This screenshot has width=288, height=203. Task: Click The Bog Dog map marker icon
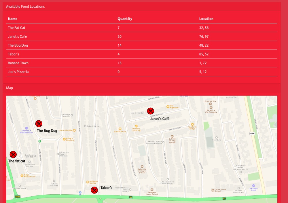click(x=39, y=124)
